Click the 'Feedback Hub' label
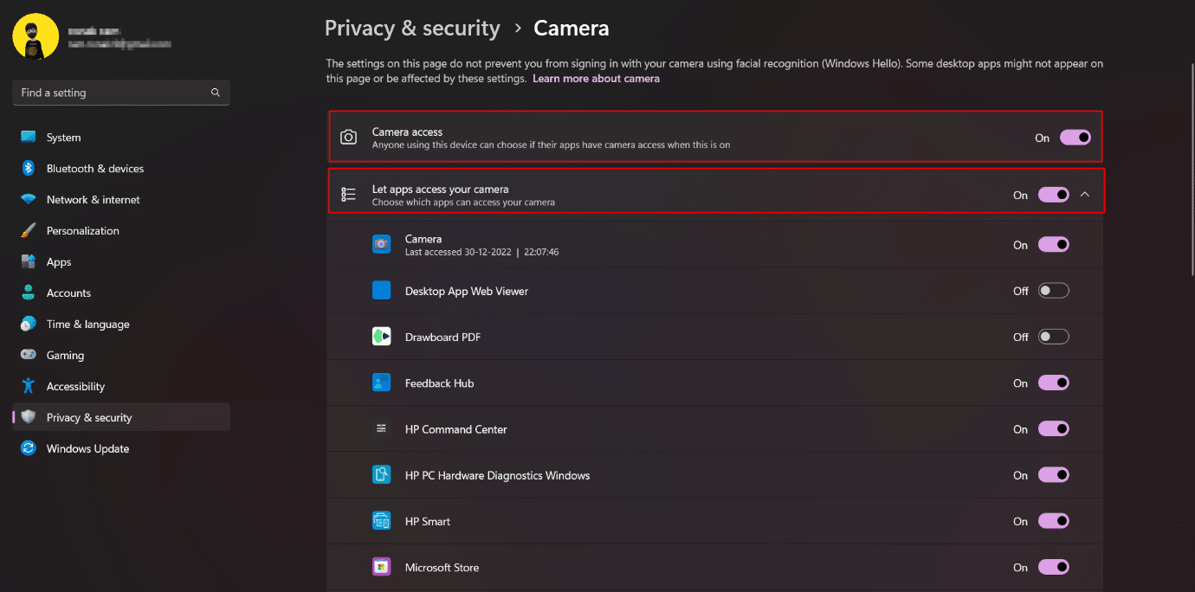Viewport: 1195px width, 592px height. (x=439, y=383)
